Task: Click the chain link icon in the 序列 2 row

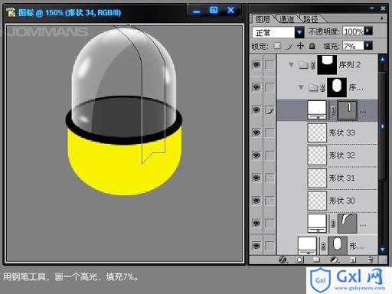Action: click(312, 65)
